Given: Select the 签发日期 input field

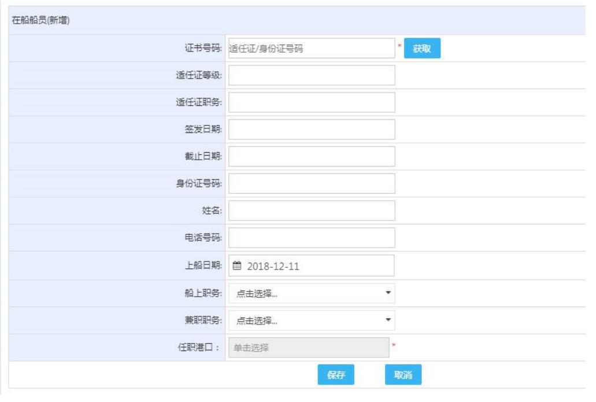Looking at the screenshot, I should pyautogui.click(x=311, y=130).
